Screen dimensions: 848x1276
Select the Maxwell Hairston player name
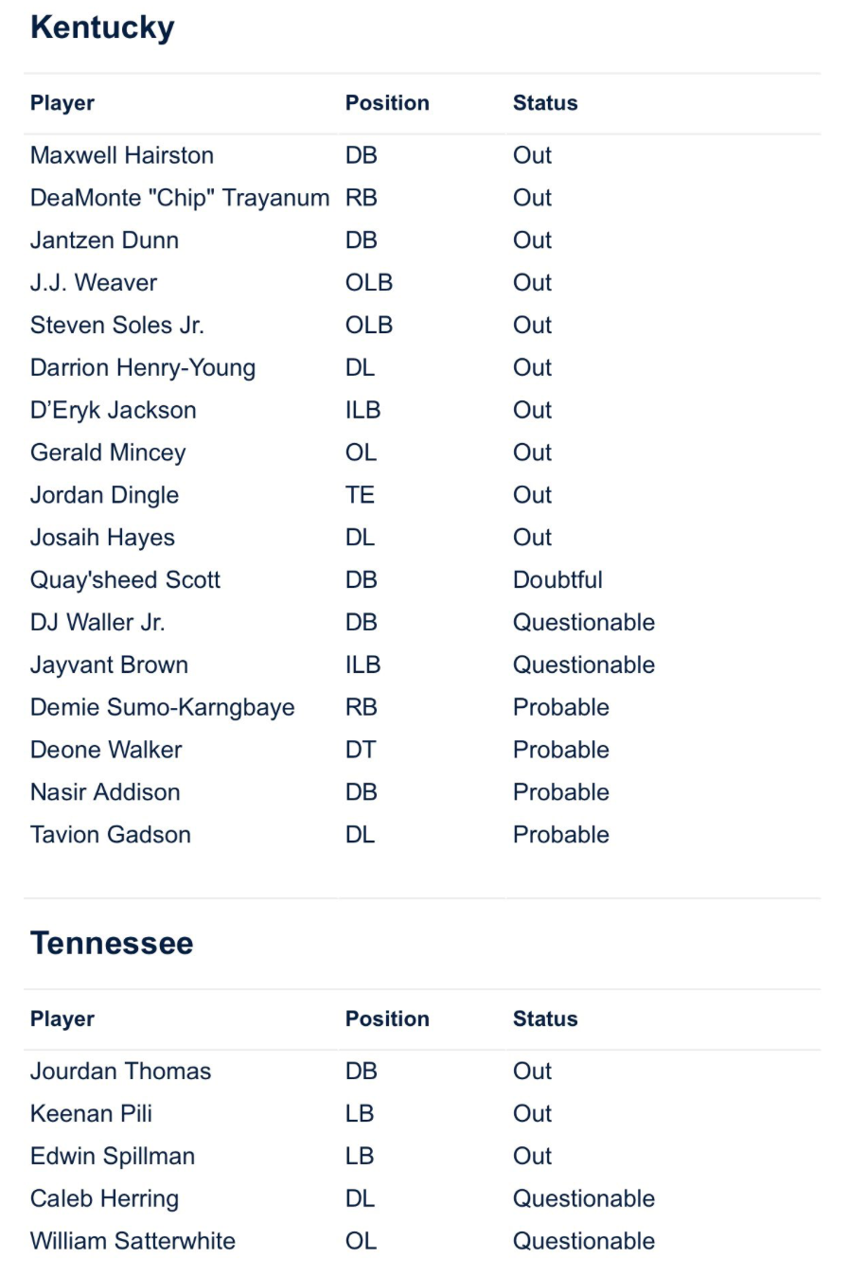coord(122,155)
